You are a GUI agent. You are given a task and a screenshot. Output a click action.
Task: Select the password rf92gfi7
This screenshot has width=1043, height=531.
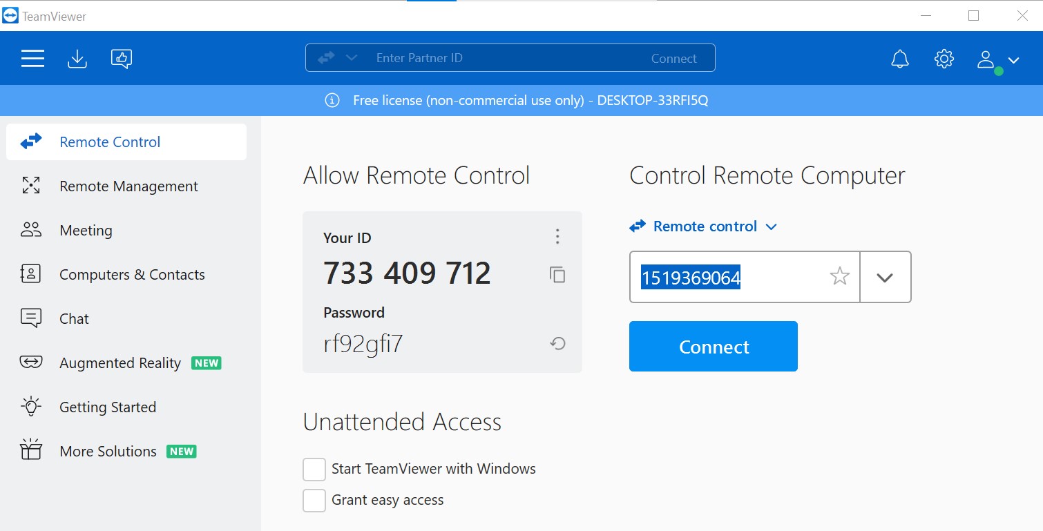tap(363, 344)
